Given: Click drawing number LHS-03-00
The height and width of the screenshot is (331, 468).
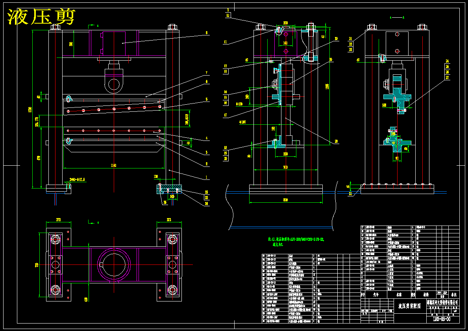Looking at the screenshot, I should pyautogui.click(x=442, y=319).
